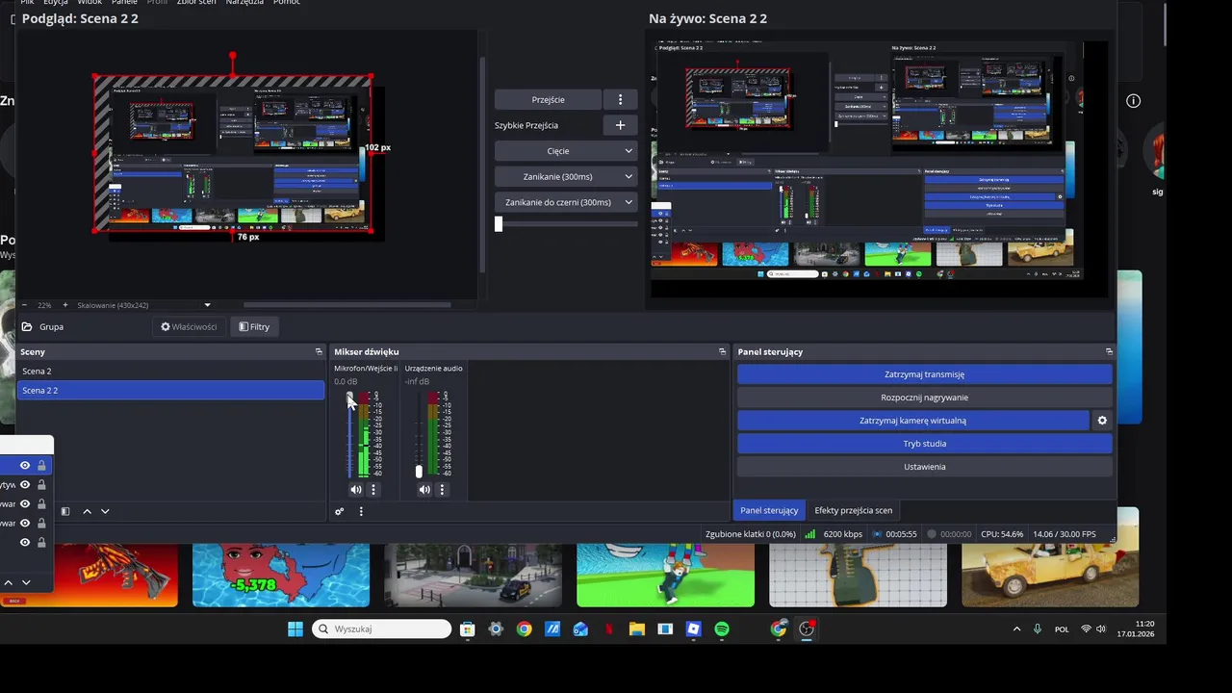This screenshot has height=693, width=1232.
Task: Open transition three-dot properties menu
Action: click(x=620, y=100)
